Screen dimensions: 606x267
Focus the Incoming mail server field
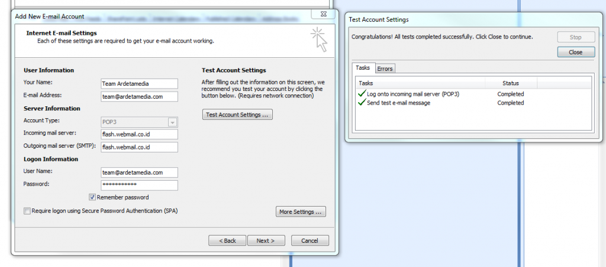click(x=139, y=134)
